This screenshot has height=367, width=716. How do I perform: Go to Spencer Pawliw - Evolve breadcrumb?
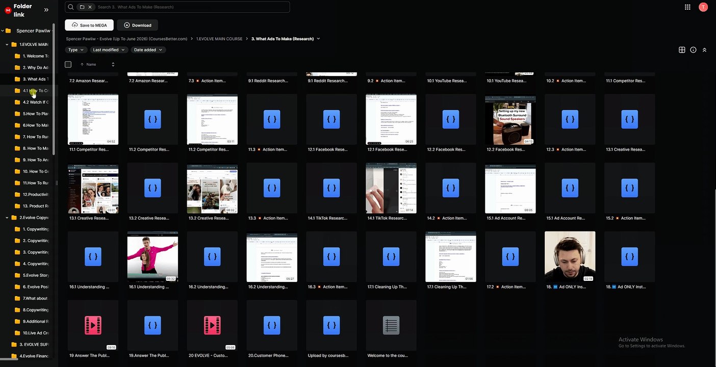(x=126, y=39)
